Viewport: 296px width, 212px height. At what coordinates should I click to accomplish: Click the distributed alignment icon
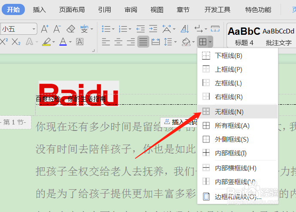[156, 42]
